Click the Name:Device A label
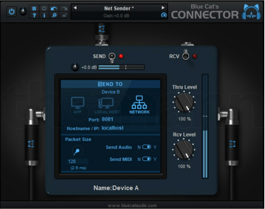Screen dimensions: 265x209 tap(116, 188)
